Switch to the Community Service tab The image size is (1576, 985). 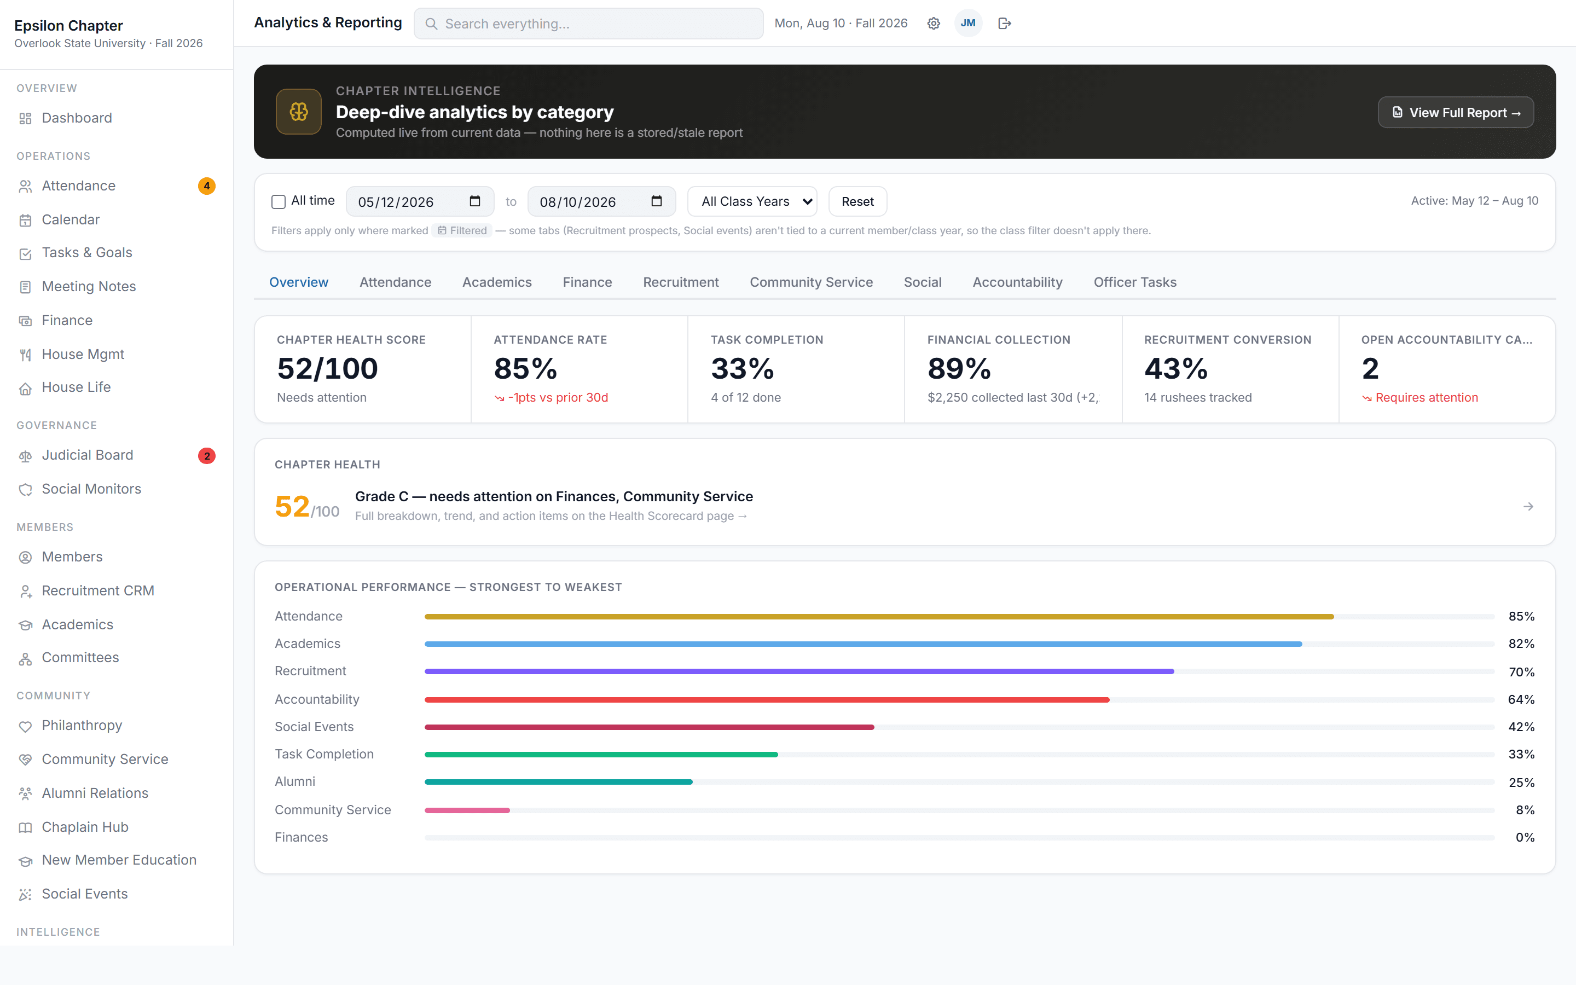(x=811, y=283)
